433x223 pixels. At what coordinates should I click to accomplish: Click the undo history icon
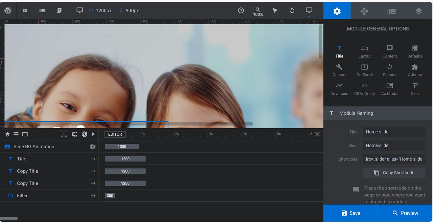coord(292,10)
